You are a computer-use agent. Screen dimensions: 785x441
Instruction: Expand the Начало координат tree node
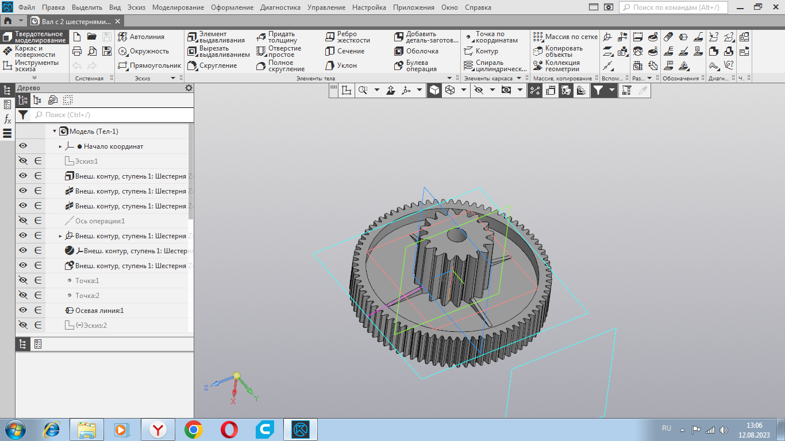60,146
